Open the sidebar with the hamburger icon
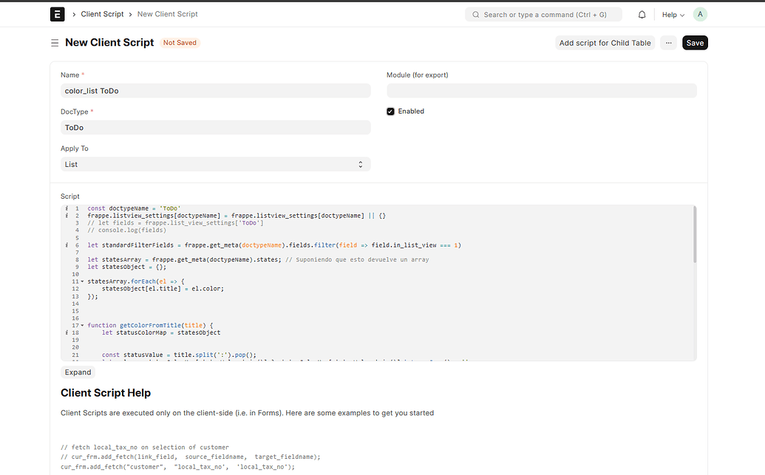Image resolution: width=765 pixels, height=475 pixels. (x=55, y=42)
